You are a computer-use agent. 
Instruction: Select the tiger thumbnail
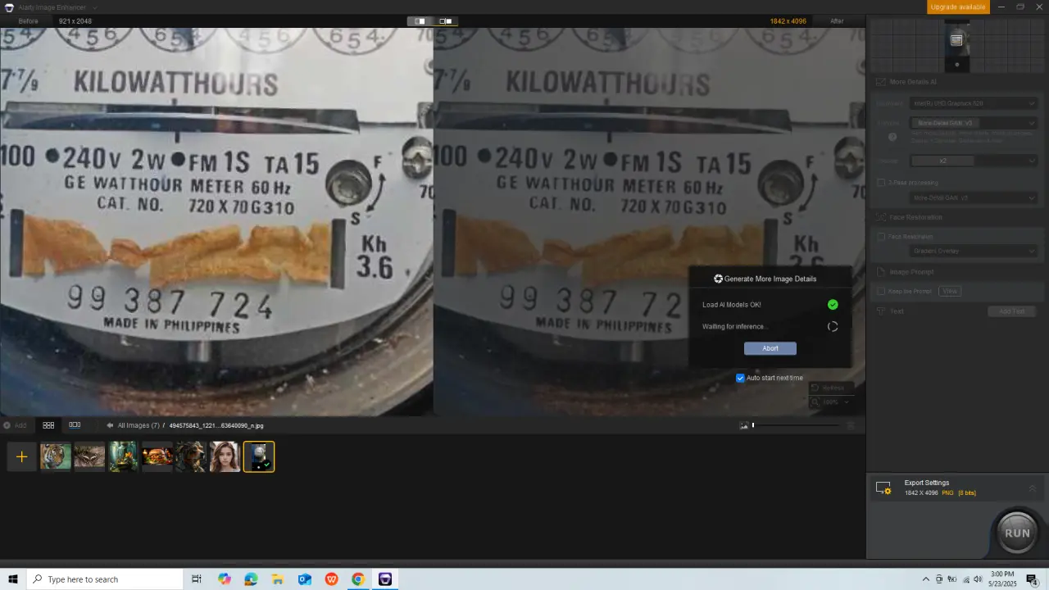pyautogui.click(x=56, y=456)
